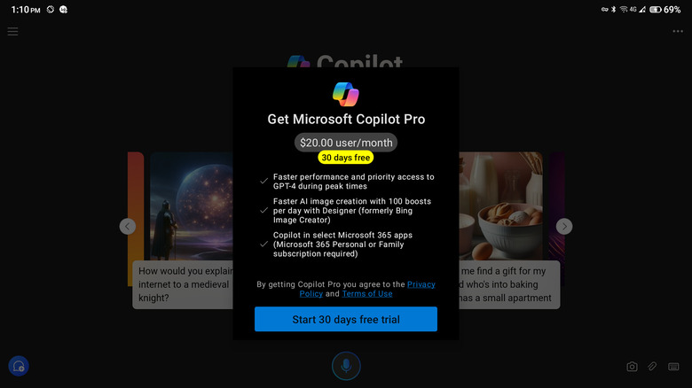The width and height of the screenshot is (692, 388).
Task: Click the baking bowl image thumbnail
Action: point(501,206)
